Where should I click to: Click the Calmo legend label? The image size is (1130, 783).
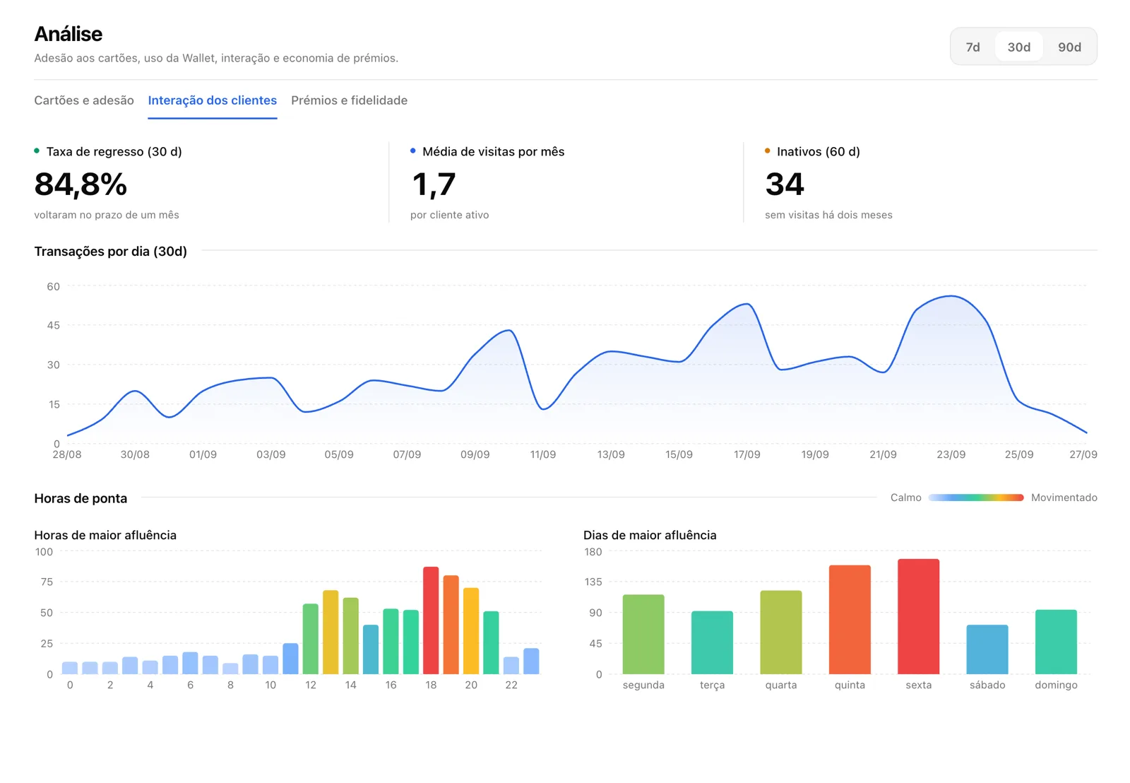click(x=905, y=498)
